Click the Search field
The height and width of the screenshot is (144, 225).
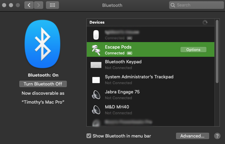[196, 5]
